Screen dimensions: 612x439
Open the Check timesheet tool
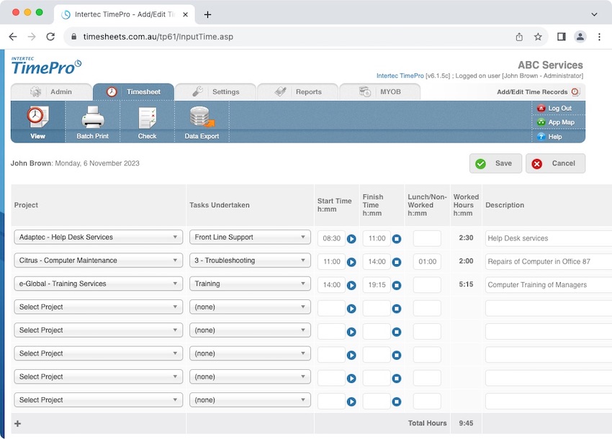(x=147, y=122)
